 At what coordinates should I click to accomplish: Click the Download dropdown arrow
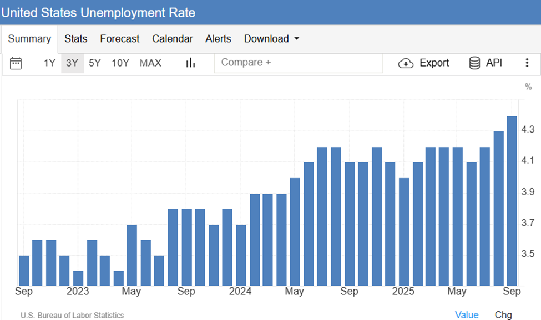(296, 39)
